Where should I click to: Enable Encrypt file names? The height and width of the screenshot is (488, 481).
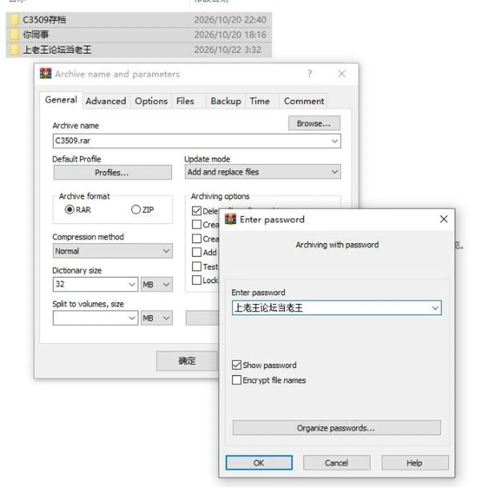pyautogui.click(x=236, y=380)
